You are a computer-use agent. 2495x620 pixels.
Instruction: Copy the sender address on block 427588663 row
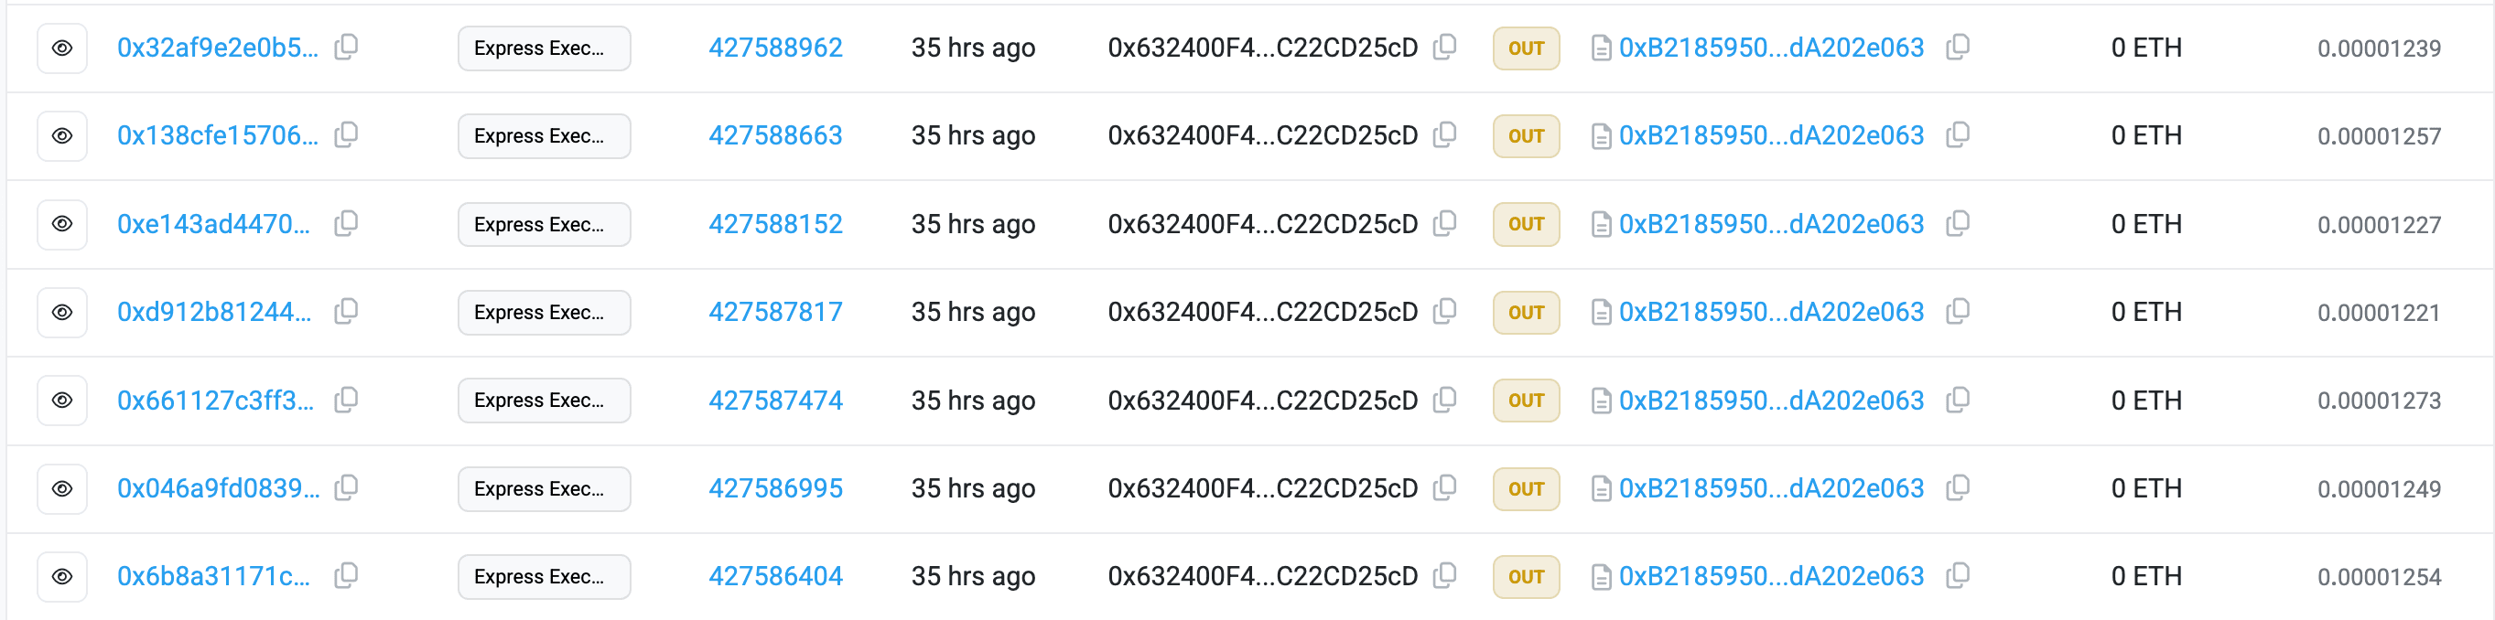[x=1446, y=135]
